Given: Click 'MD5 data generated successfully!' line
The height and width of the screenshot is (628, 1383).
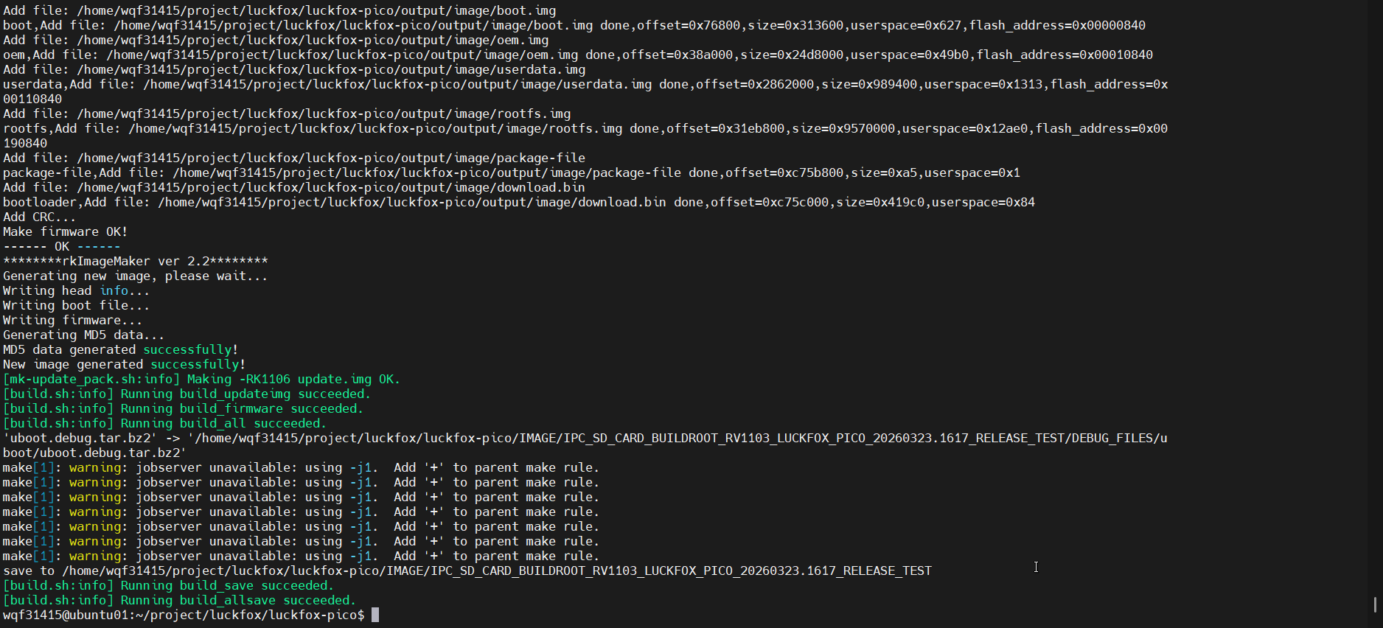Looking at the screenshot, I should click(120, 349).
